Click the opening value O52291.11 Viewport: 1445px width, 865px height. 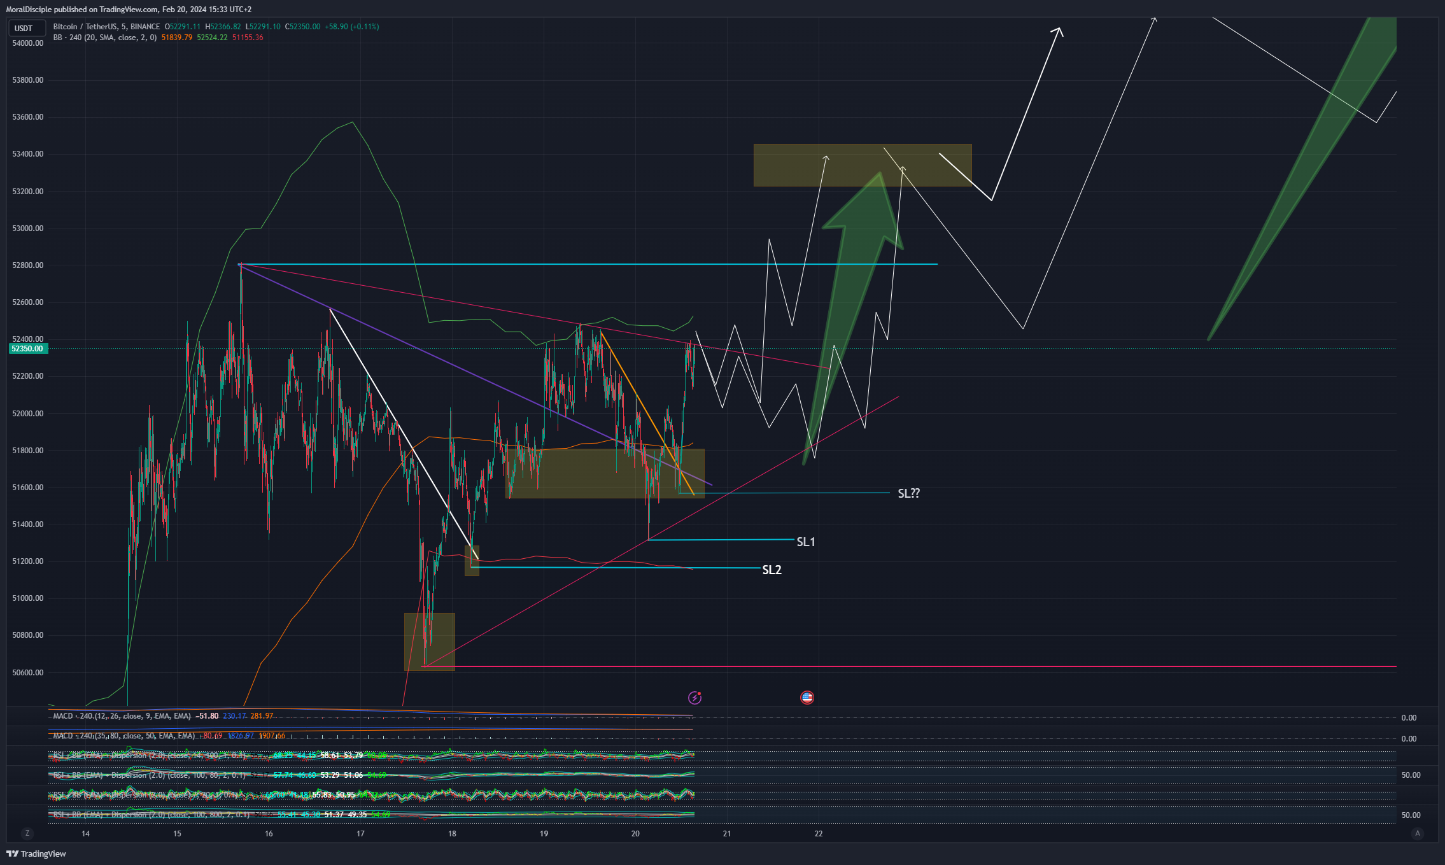click(x=183, y=27)
